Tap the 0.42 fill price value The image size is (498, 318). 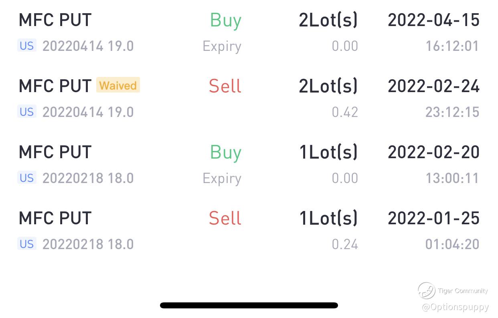coord(345,112)
